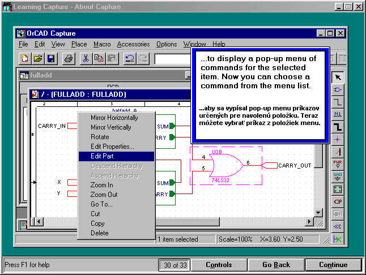Select Rotate in the context menu
The image size is (366, 275).
coord(100,137)
